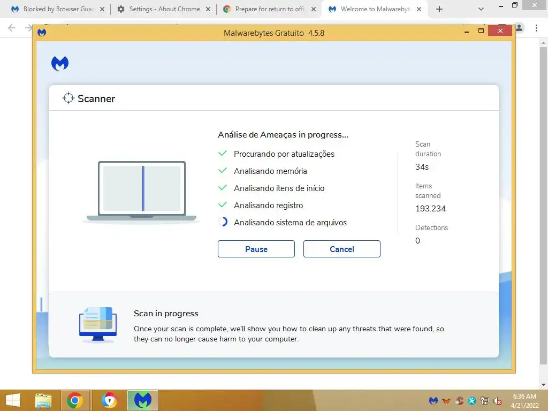The image size is (548, 411).
Task: Close the Malwarebytes window
Action: [x=500, y=31]
